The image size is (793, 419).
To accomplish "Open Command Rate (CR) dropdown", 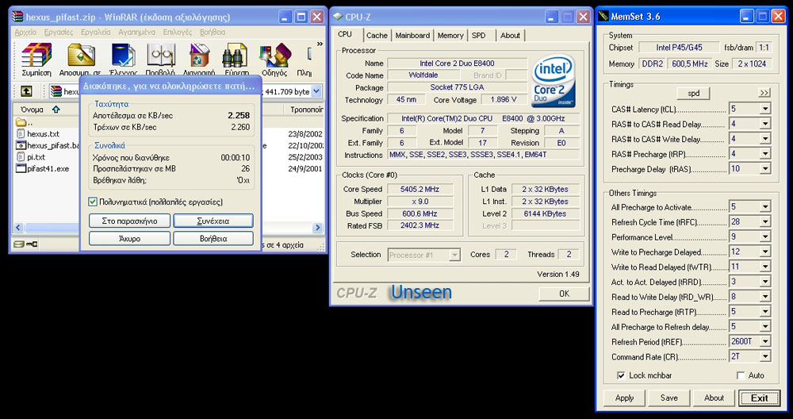I will click(x=765, y=357).
